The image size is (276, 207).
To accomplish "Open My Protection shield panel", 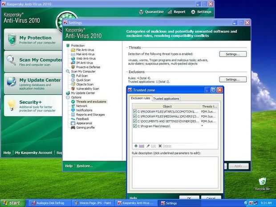I will (33, 39).
